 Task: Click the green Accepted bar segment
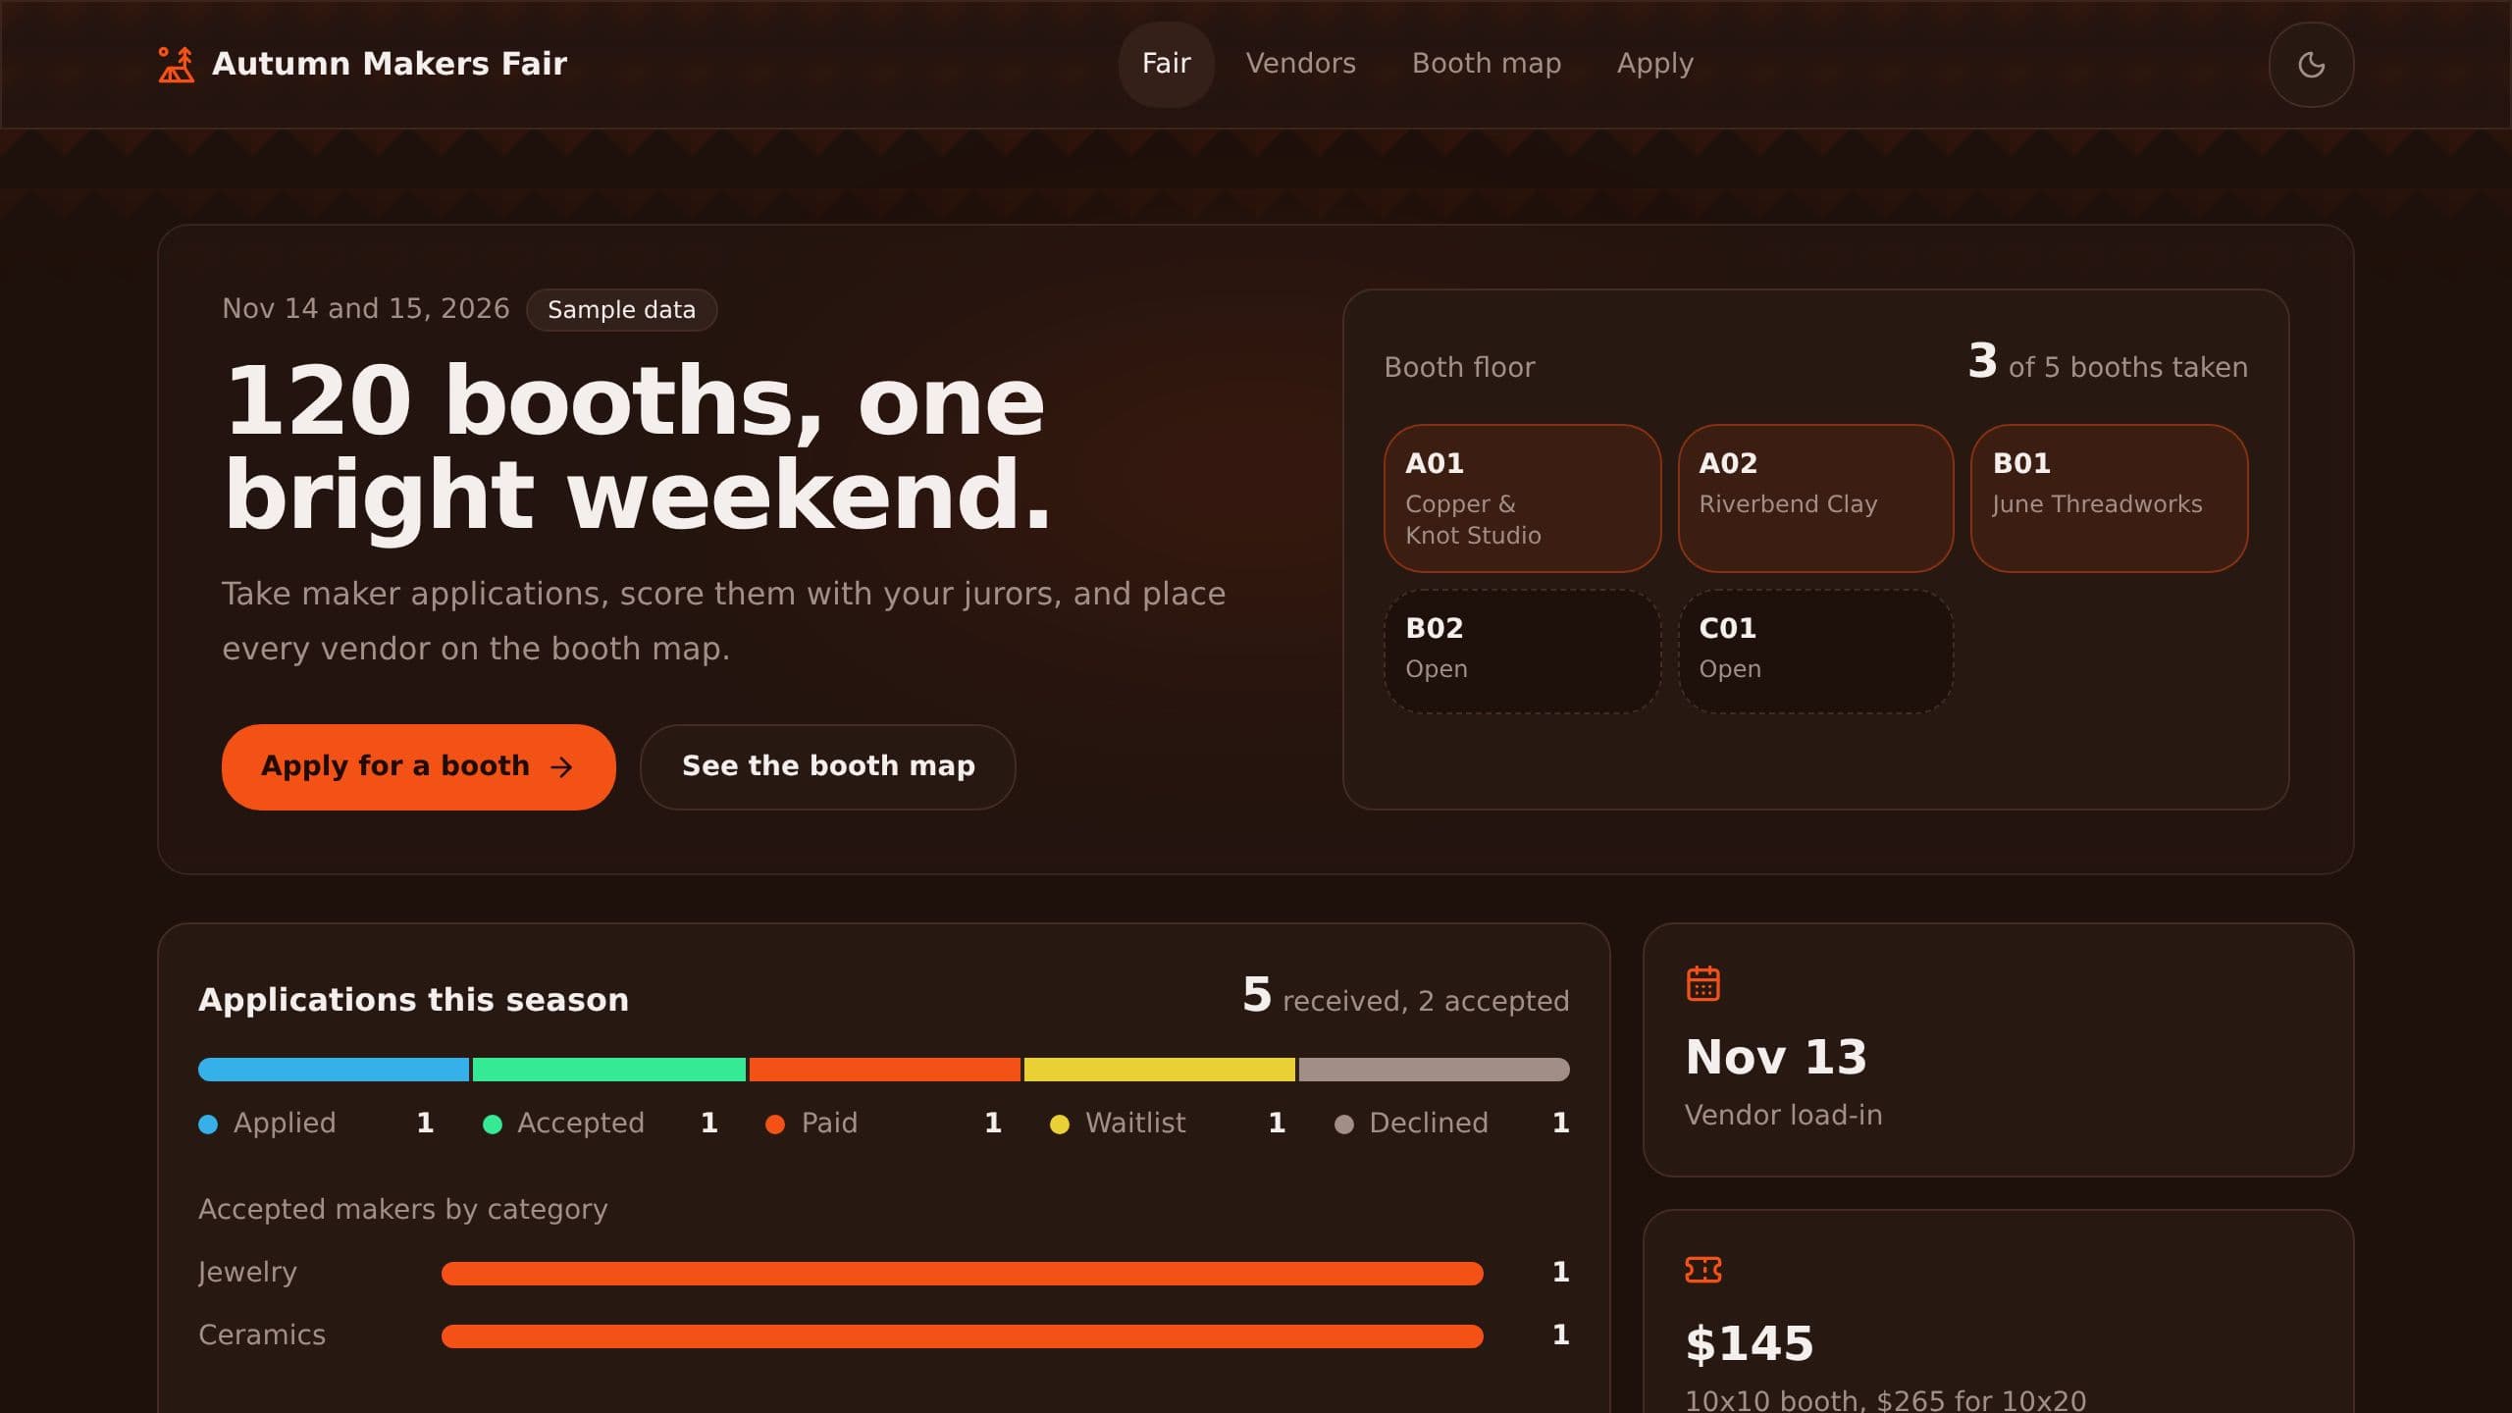[609, 1070]
